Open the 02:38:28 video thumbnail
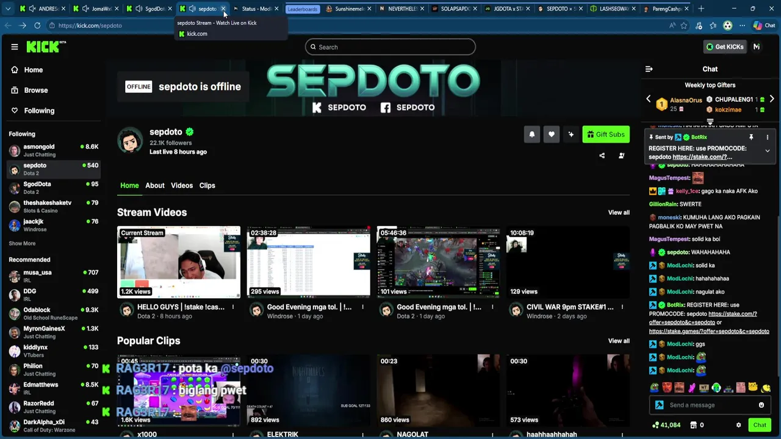 (x=308, y=262)
